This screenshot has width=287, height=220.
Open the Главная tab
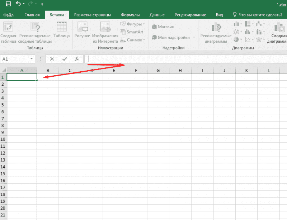point(32,15)
